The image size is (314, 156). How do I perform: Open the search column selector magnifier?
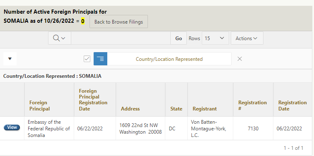coord(60,38)
